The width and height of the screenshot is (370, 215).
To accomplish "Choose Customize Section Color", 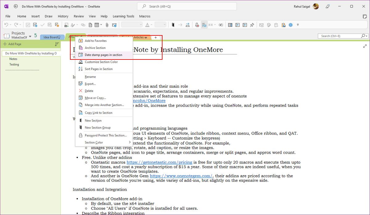I will [104, 62].
